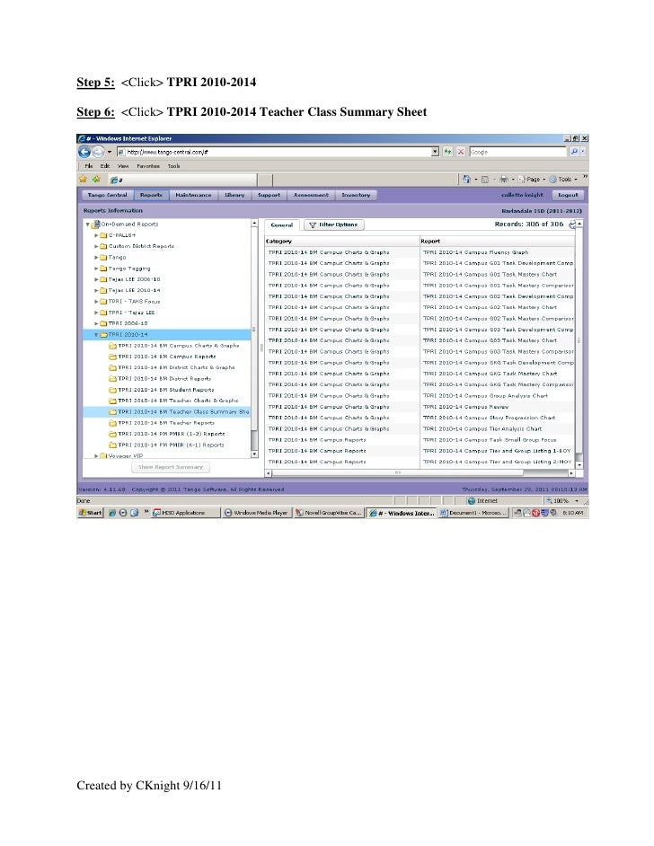Click the print records icon beside Records count
The width and height of the screenshot is (654, 846).
click(x=572, y=225)
